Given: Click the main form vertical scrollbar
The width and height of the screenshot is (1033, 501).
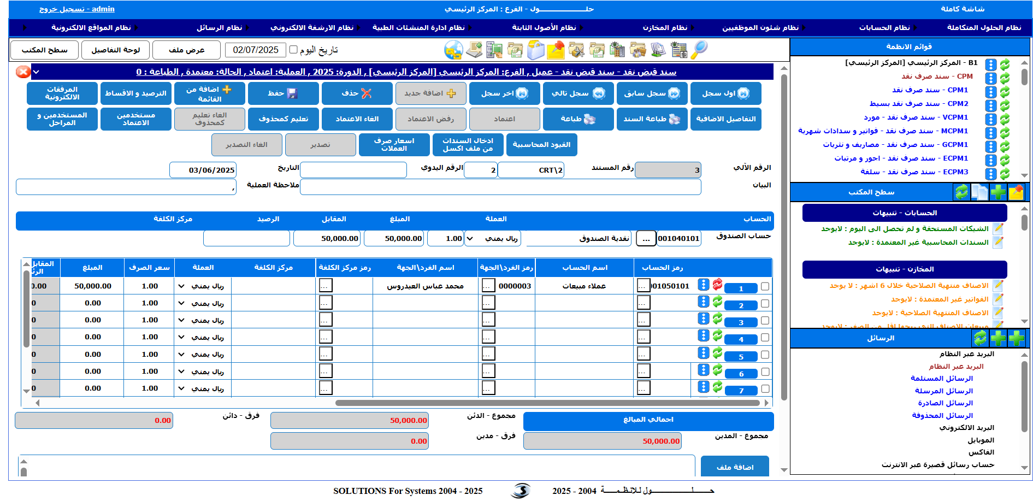Looking at the screenshot, I should (784, 238).
